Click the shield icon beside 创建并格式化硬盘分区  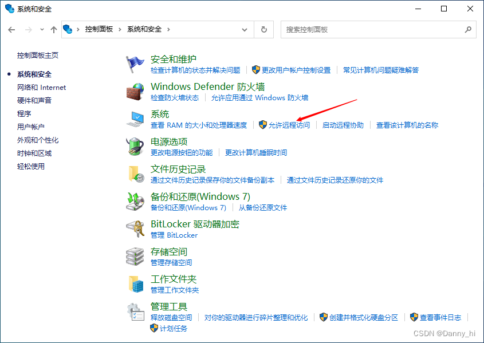coord(323,317)
